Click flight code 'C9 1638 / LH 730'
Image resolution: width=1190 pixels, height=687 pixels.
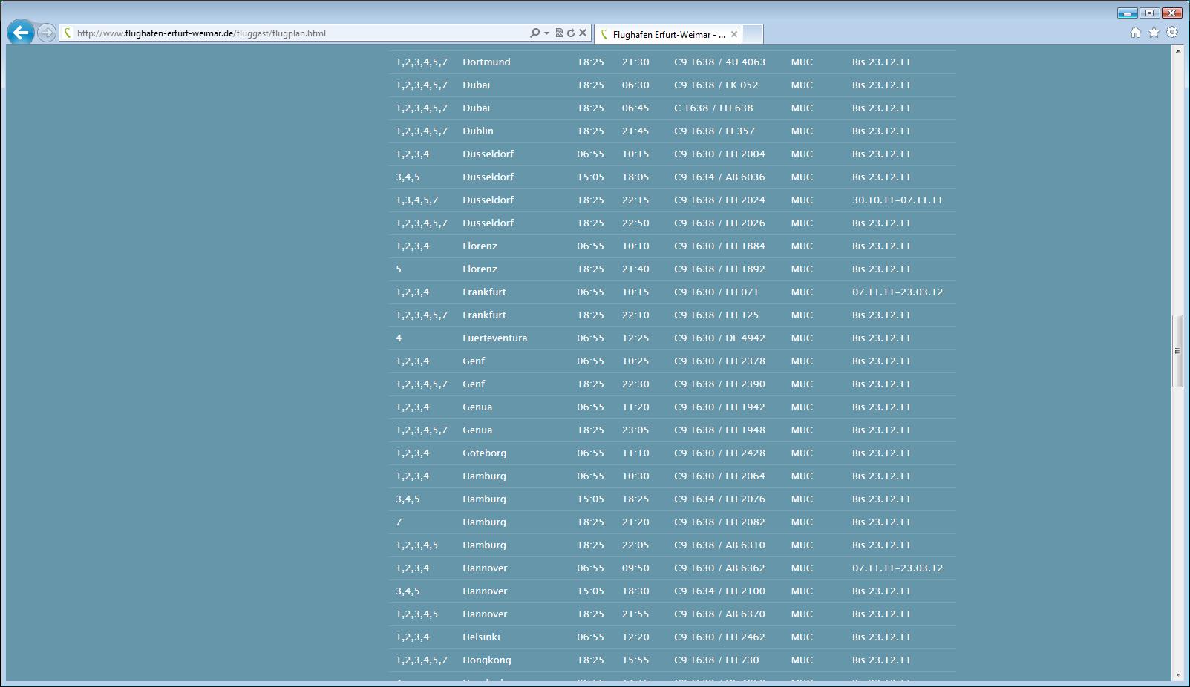click(x=716, y=660)
